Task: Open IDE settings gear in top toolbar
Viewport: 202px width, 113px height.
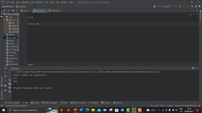Action: pyautogui.click(x=196, y=6)
